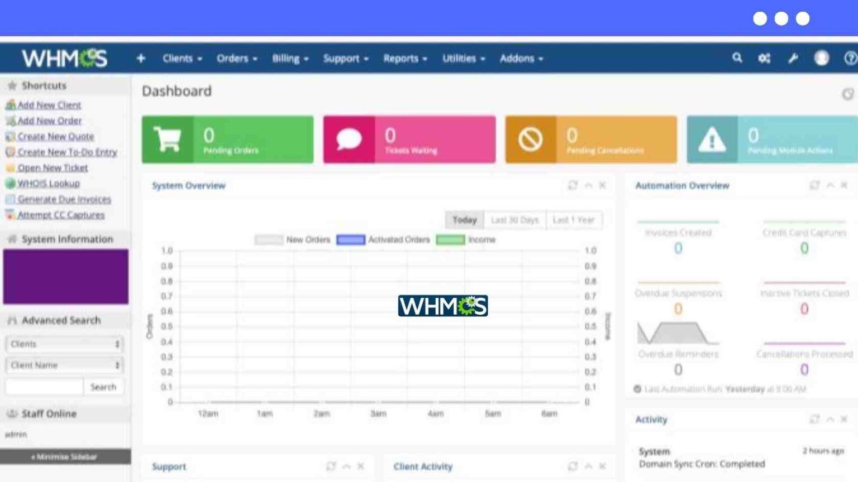Click the plus quick-add icon in navbar
This screenshot has height=482, width=858.
coord(141,58)
